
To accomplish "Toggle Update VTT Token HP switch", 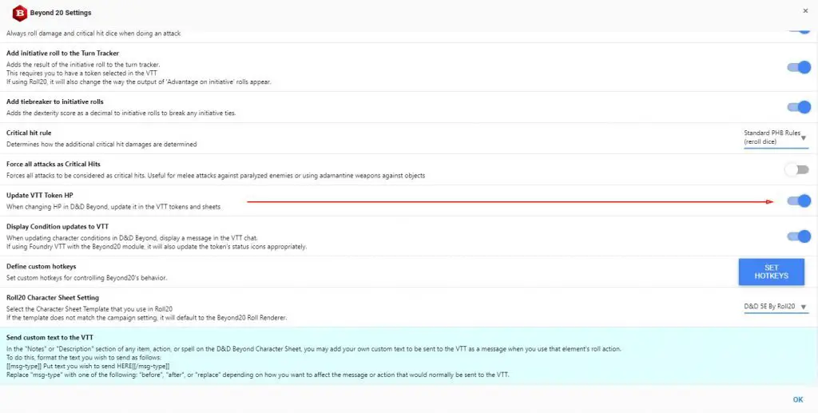I will tap(799, 201).
